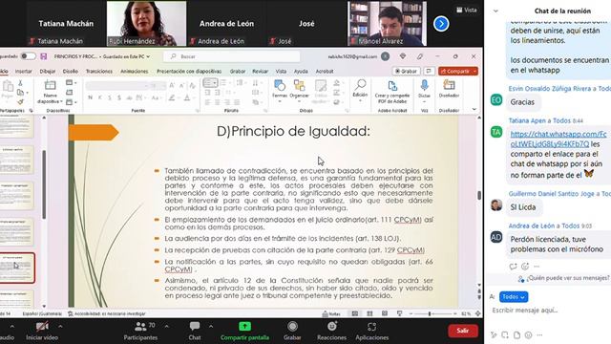Viewport: 611px width, 344px height.
Task: Expand video options caret
Action: pyautogui.click(x=60, y=327)
